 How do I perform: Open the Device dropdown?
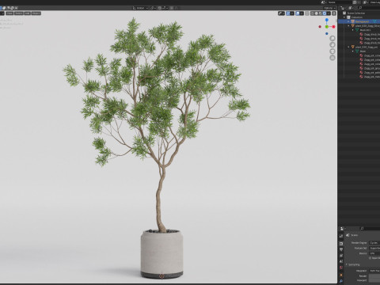374,253
